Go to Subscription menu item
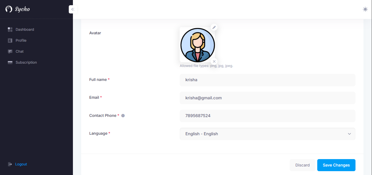Screen dimensions: 372x175 click(x=26, y=63)
